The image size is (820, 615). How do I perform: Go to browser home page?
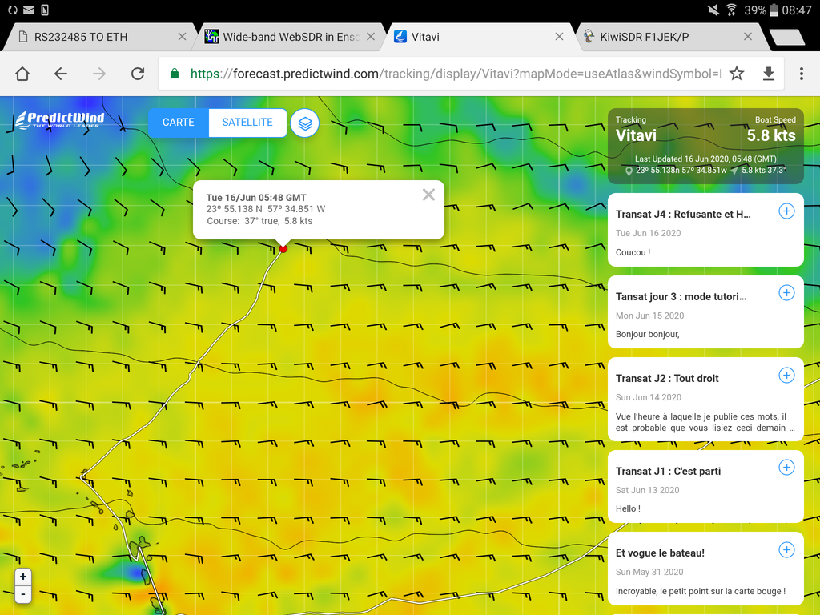(x=22, y=74)
